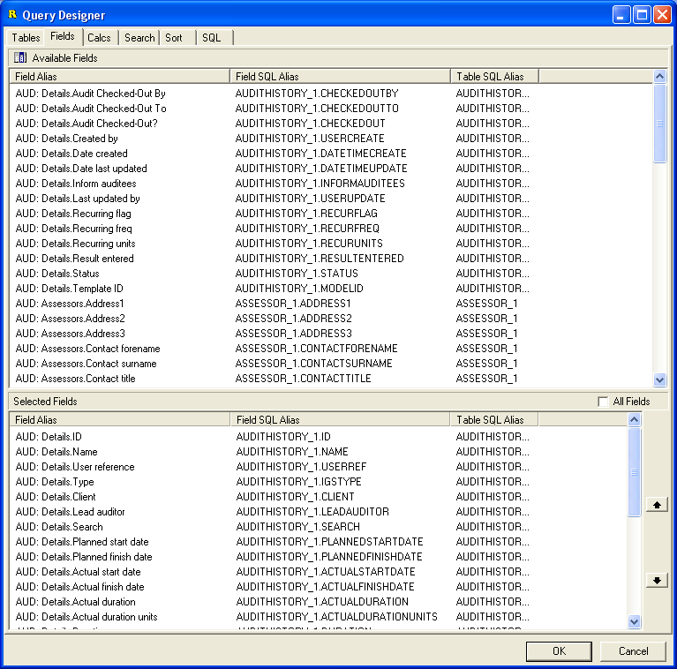Select 'AUD: Details.Date last updated' field
The height and width of the screenshot is (669, 677).
click(x=331, y=169)
